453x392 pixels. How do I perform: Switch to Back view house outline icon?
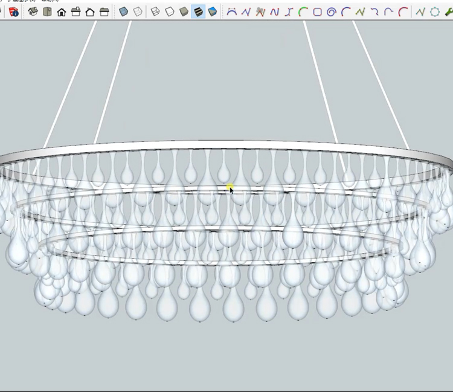tap(90, 12)
